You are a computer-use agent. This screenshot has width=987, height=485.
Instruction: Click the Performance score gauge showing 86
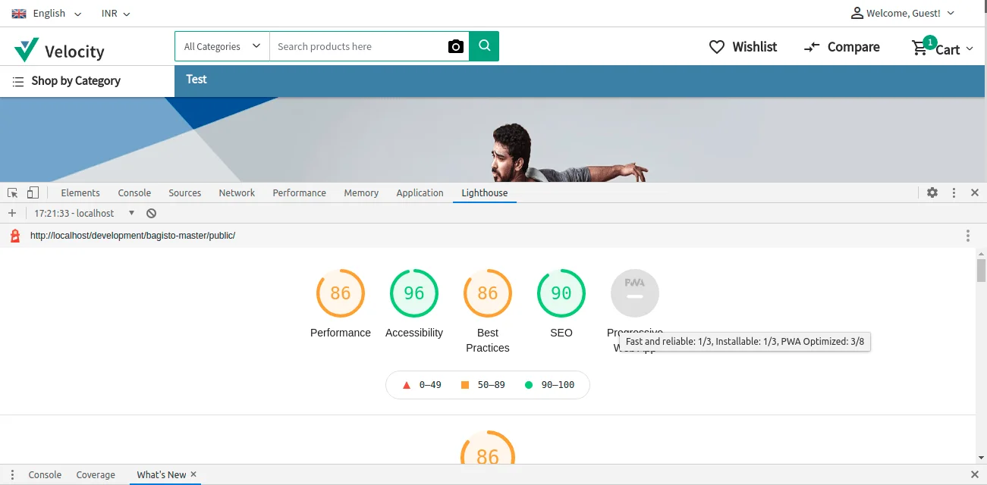341,293
